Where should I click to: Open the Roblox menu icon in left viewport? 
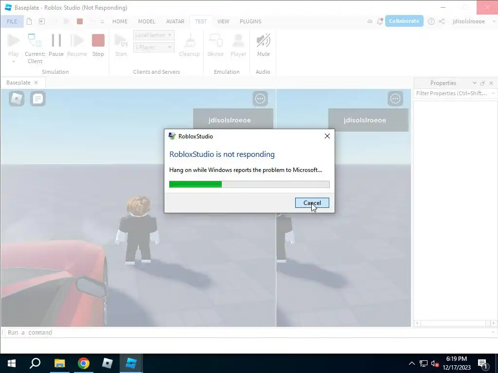click(x=17, y=99)
